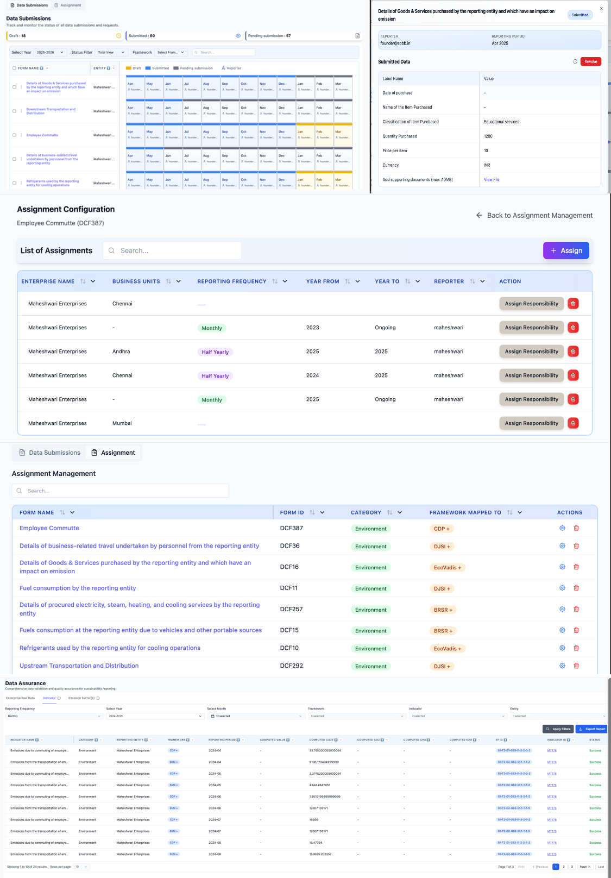Close the submitted details side panel
The width and height of the screenshot is (611, 878).
click(x=601, y=9)
